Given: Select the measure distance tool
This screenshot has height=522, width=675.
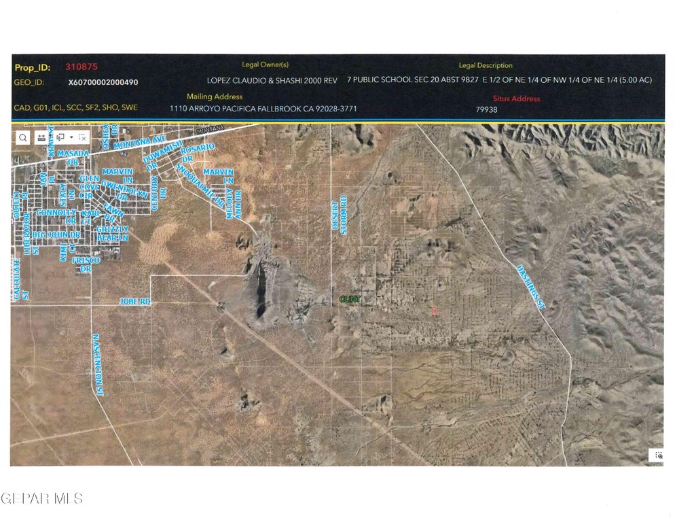Looking at the screenshot, I should tap(41, 137).
